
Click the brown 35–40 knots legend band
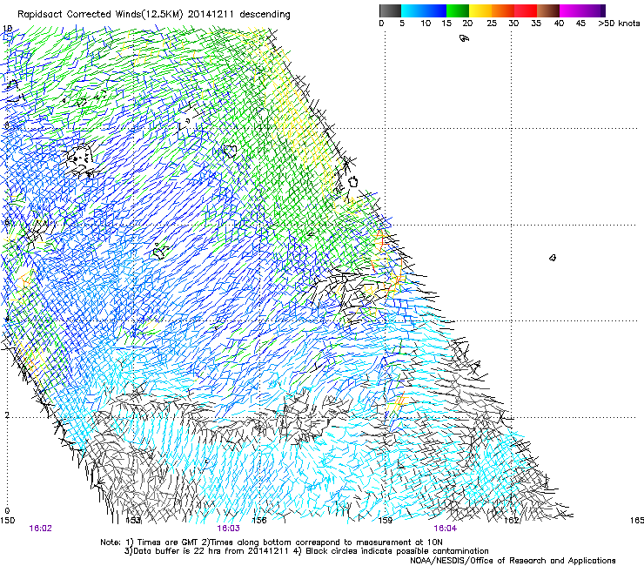point(548,10)
